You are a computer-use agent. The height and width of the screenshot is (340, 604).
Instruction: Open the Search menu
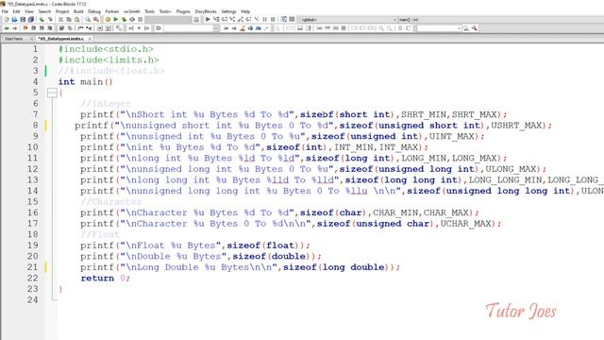click(x=44, y=11)
